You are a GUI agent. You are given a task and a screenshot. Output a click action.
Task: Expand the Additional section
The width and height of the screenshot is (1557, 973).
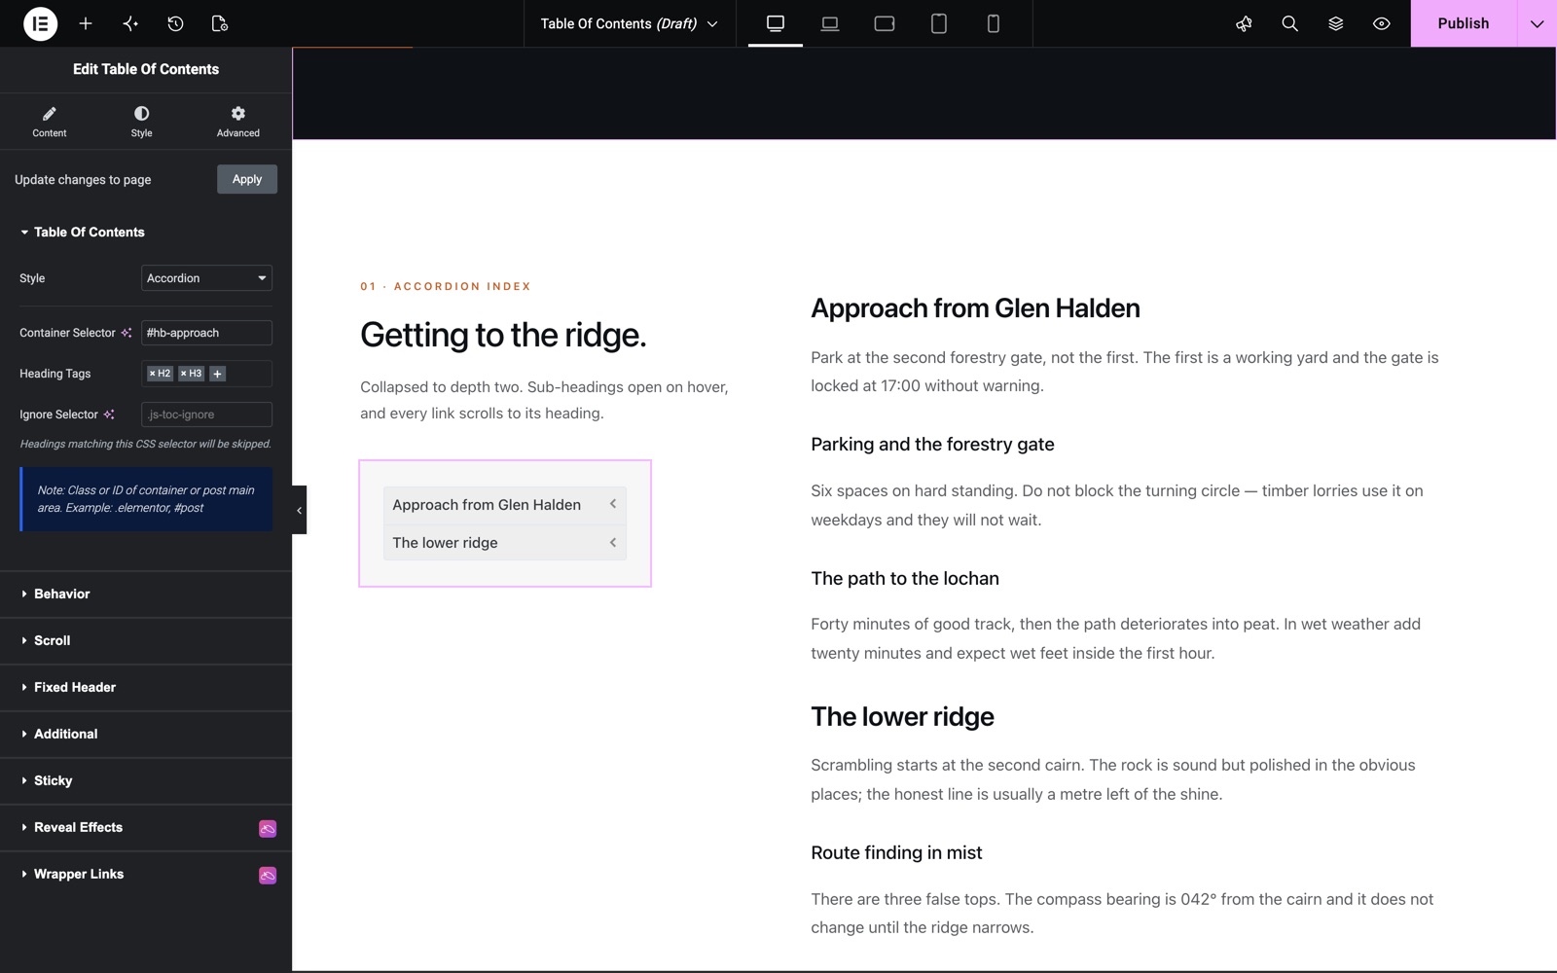(146, 734)
